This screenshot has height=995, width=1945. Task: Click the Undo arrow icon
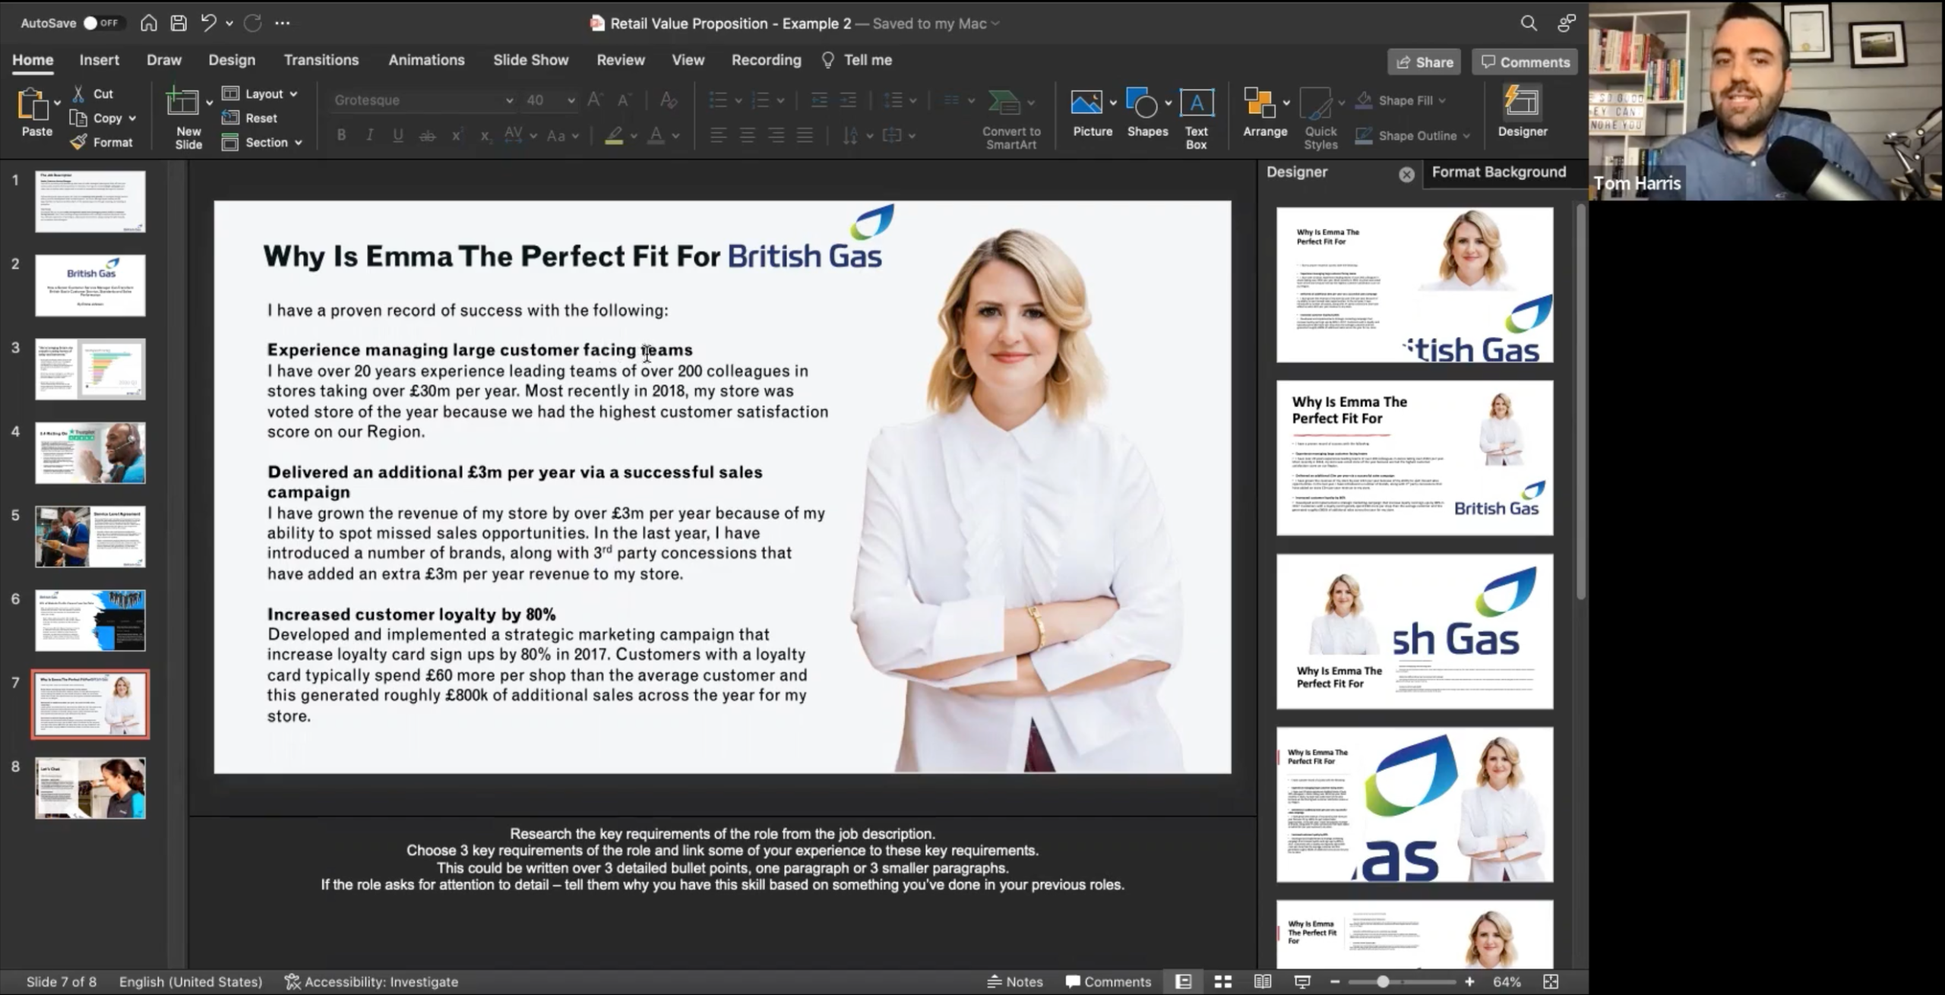pos(207,23)
